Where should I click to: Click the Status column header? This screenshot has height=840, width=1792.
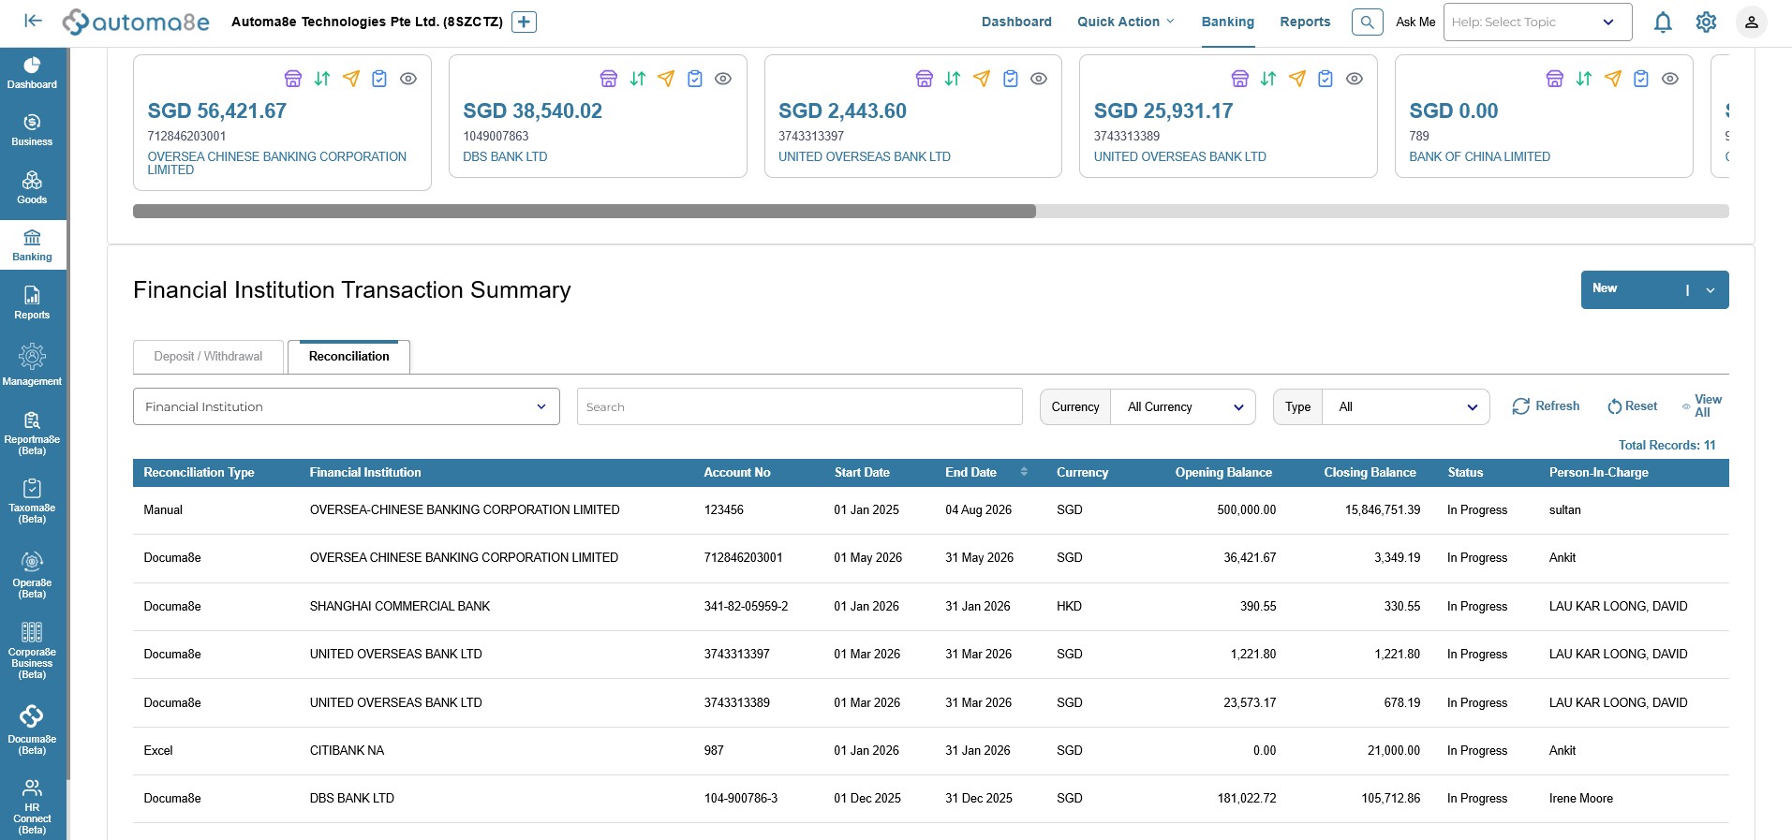pyautogui.click(x=1465, y=472)
